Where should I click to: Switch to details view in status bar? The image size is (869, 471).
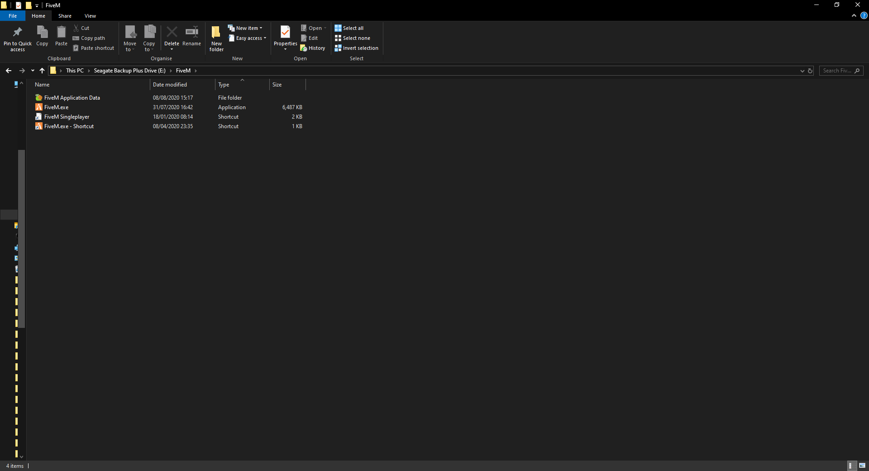tap(851, 466)
